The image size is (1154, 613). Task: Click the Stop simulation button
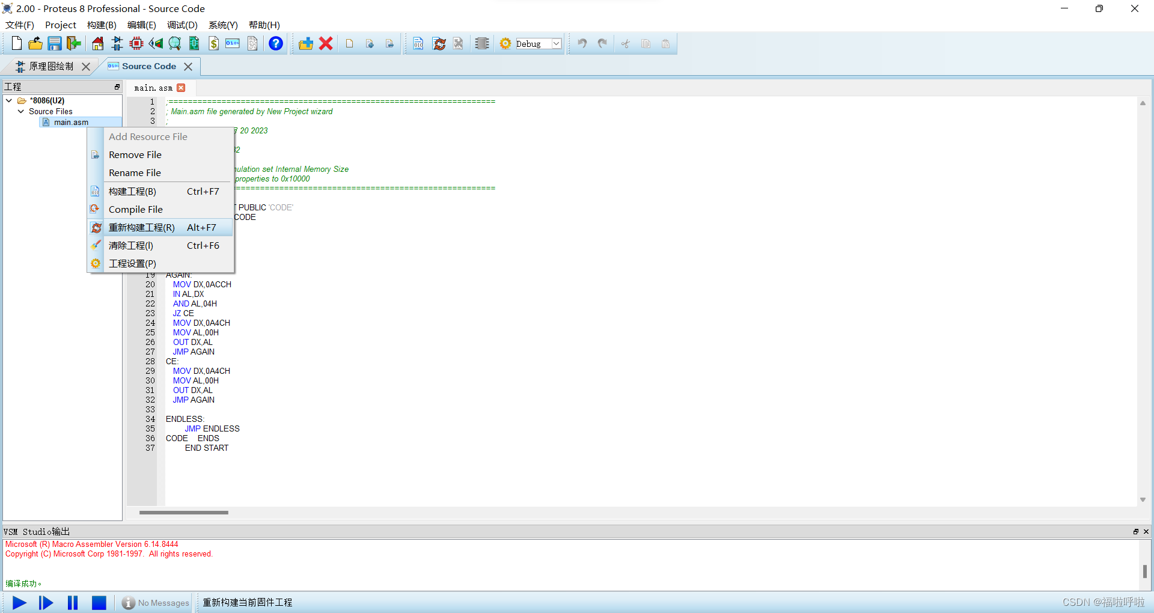99,603
